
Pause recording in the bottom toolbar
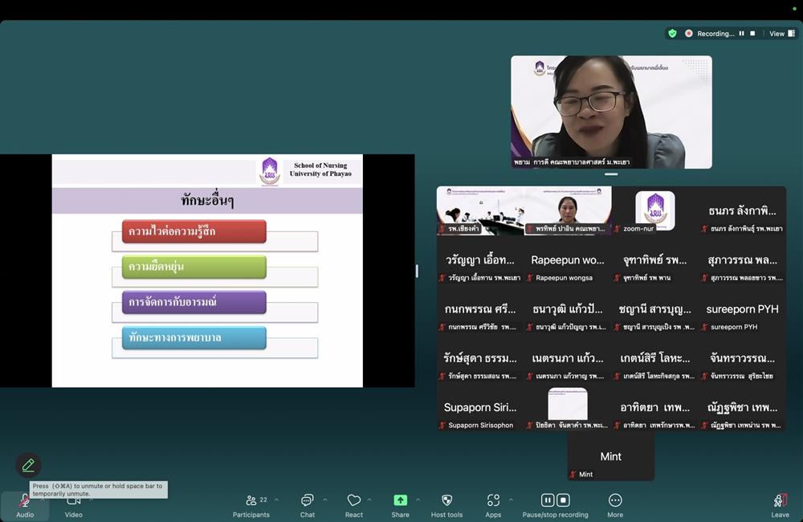[x=548, y=500]
